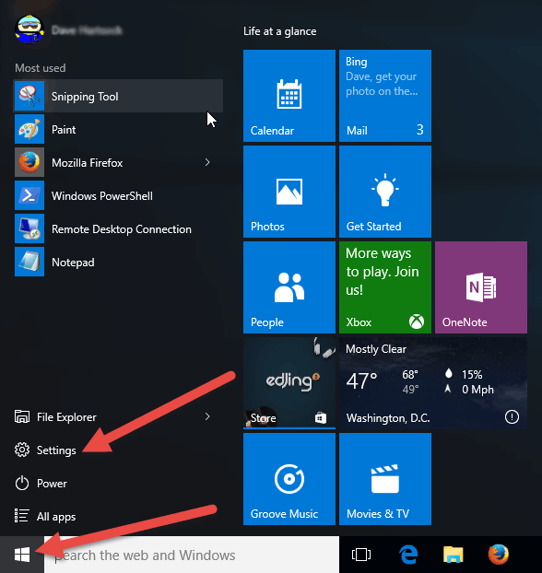Viewport: 542px width, 573px height.
Task: Open the Photos tile
Action: (289, 192)
